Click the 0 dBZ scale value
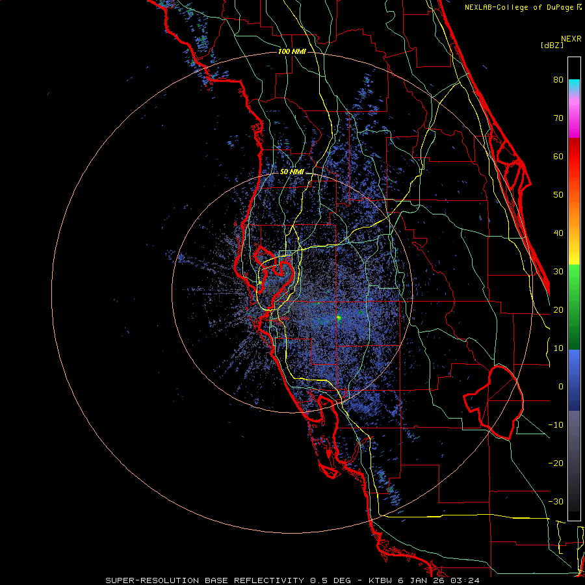This screenshot has width=585, height=585. [x=561, y=387]
